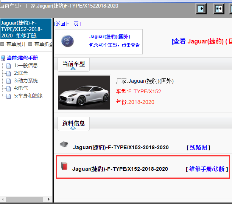Select 3:动力系统 in the manual tree
This screenshot has width=232, height=204.
coord(26,80)
